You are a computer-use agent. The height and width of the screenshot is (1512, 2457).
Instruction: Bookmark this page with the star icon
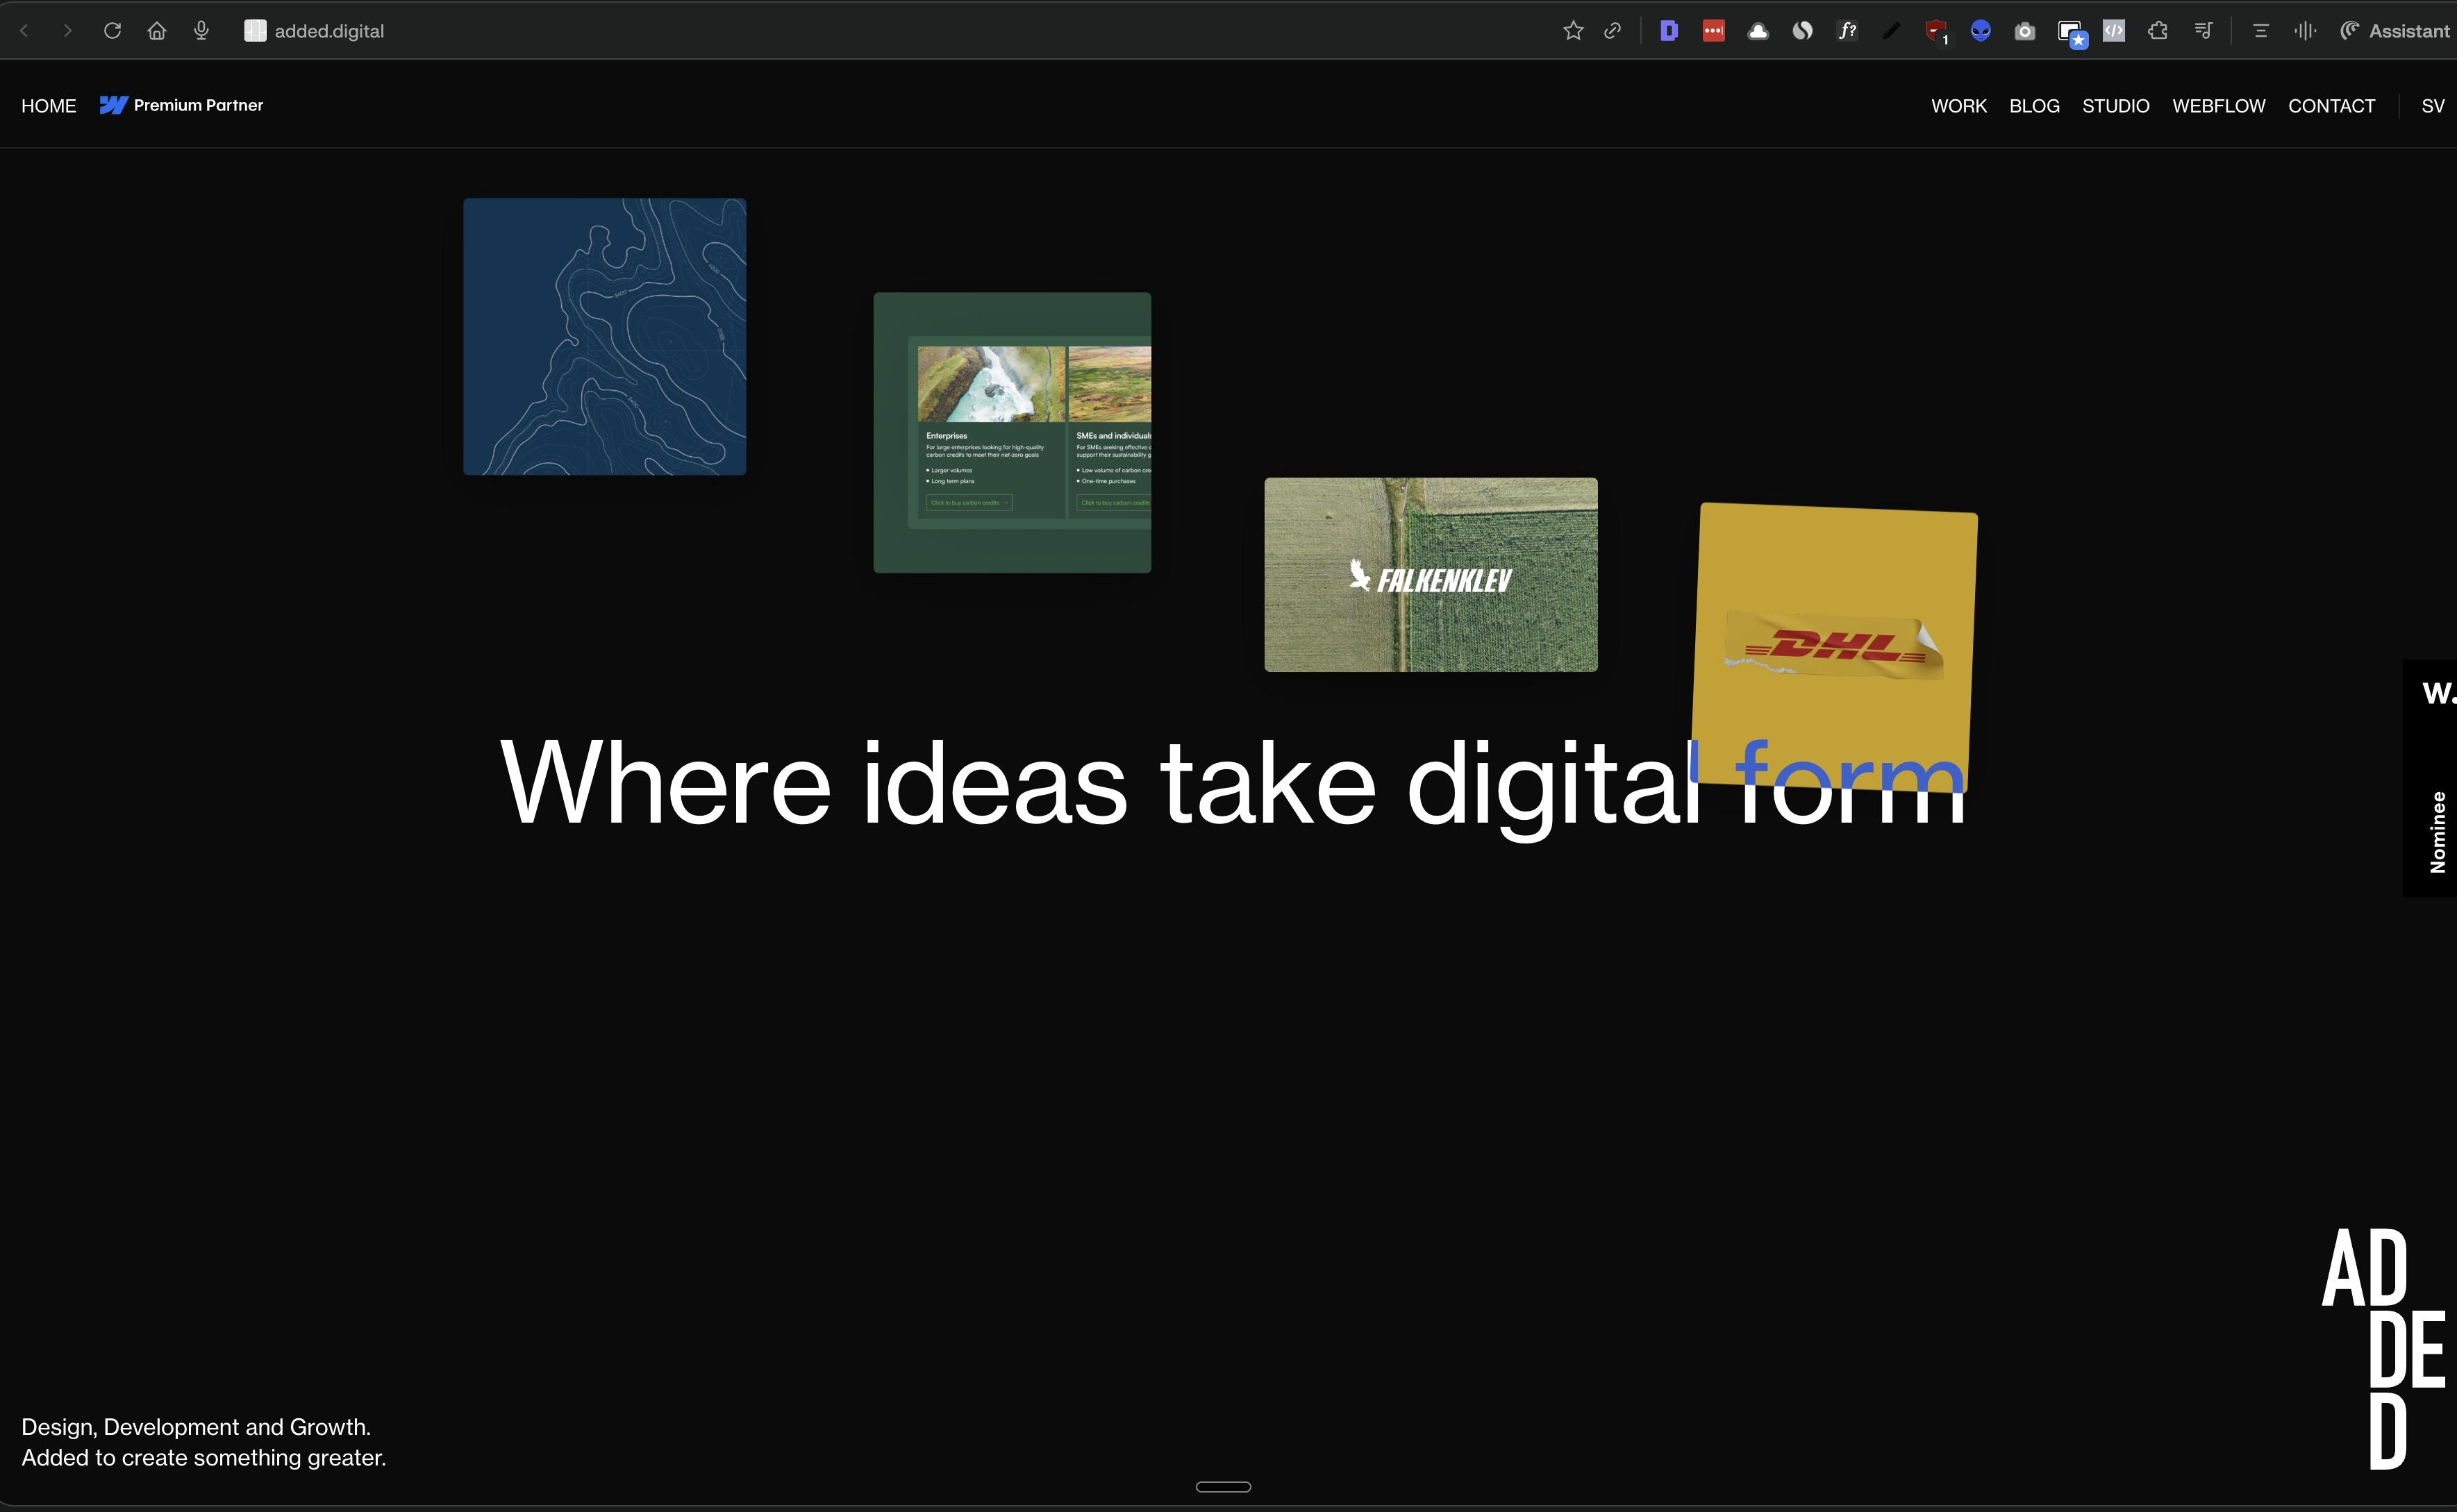pyautogui.click(x=1573, y=31)
